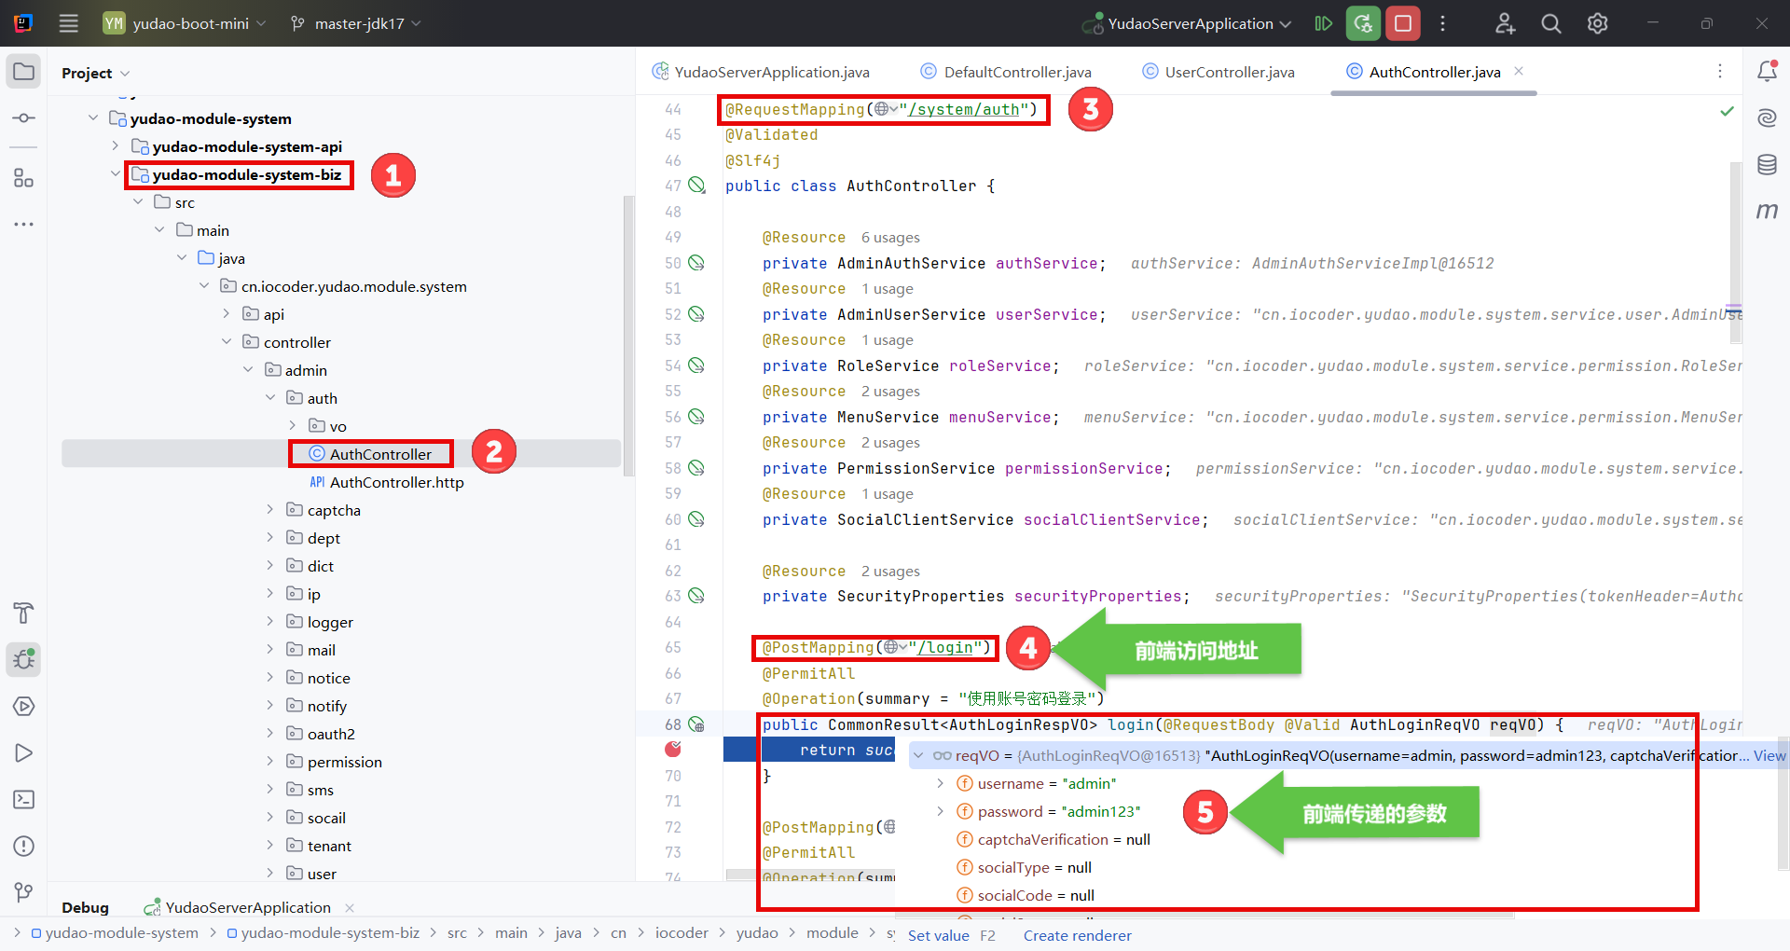
Task: Open the /system/auth URL link
Action: 963,109
